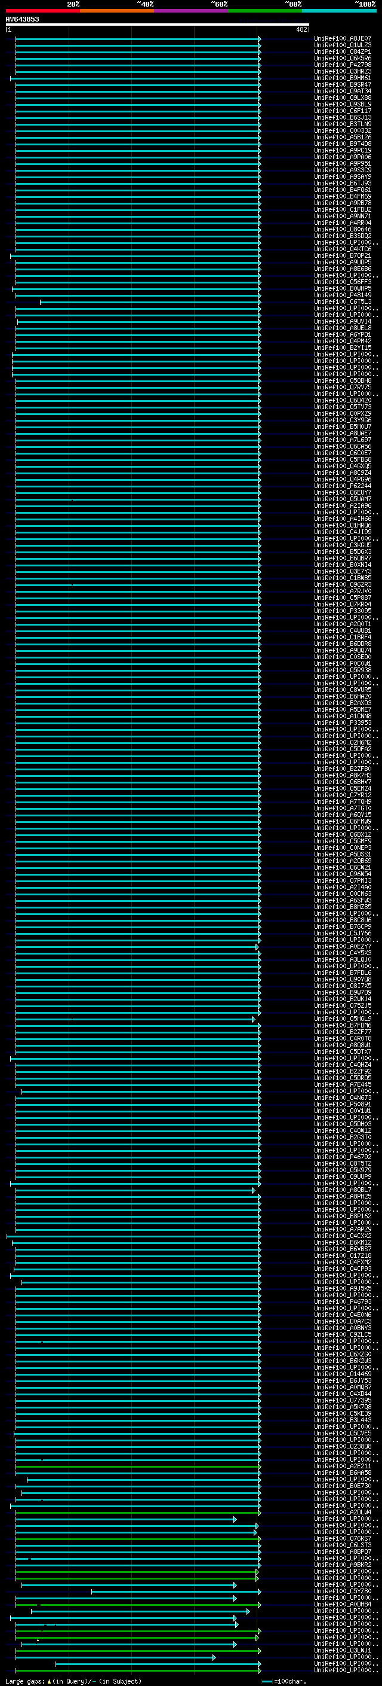Select hit UniRef100_C1FDU2
This screenshot has height=1686, width=382.
coord(343,209)
